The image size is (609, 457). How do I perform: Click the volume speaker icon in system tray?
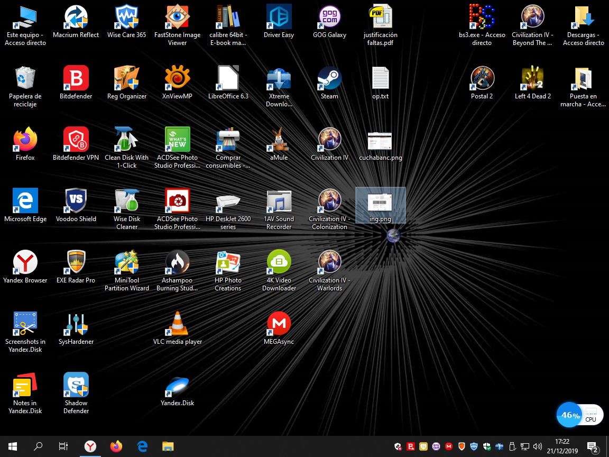pos(538,446)
